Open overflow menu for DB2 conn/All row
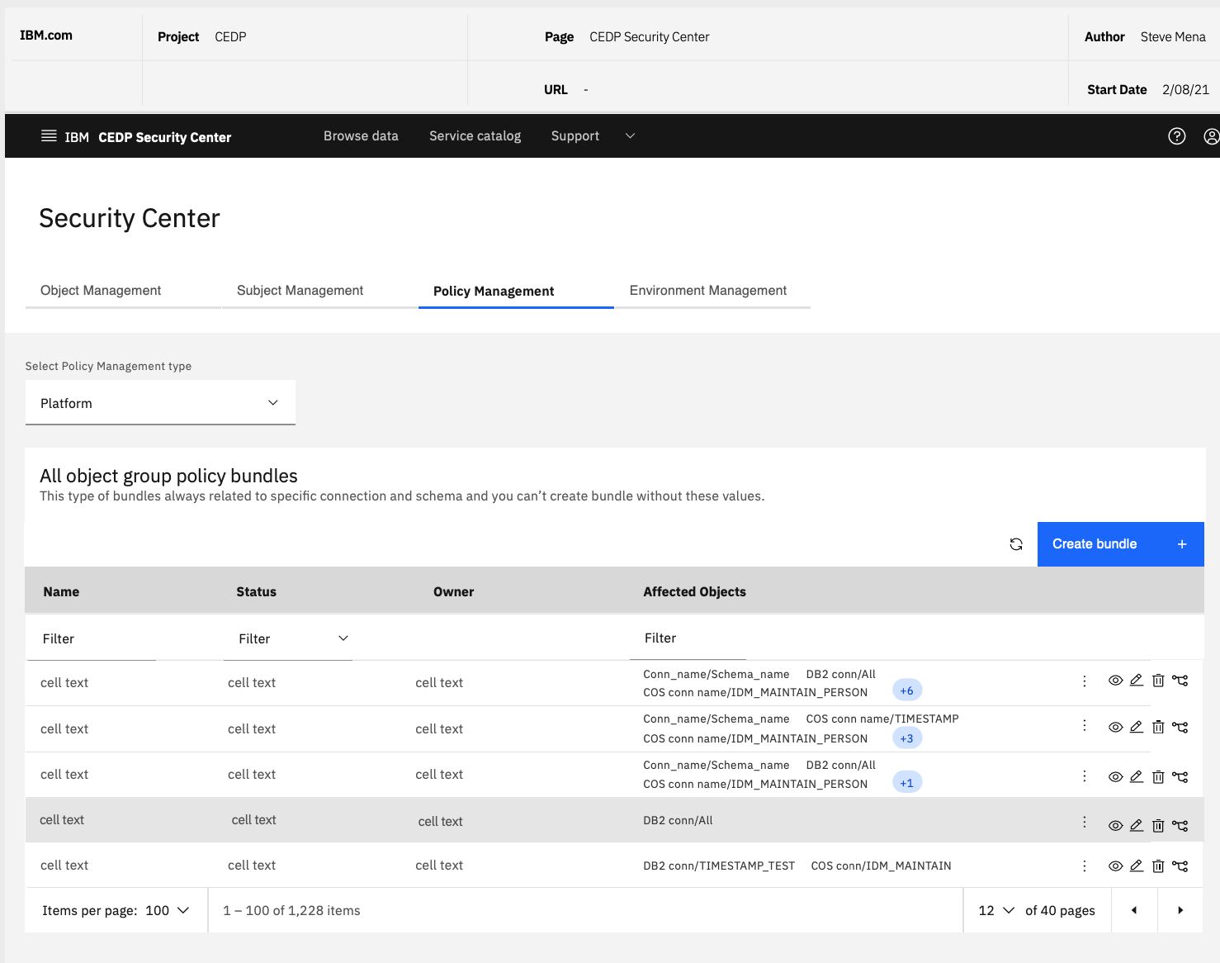 (x=1084, y=823)
